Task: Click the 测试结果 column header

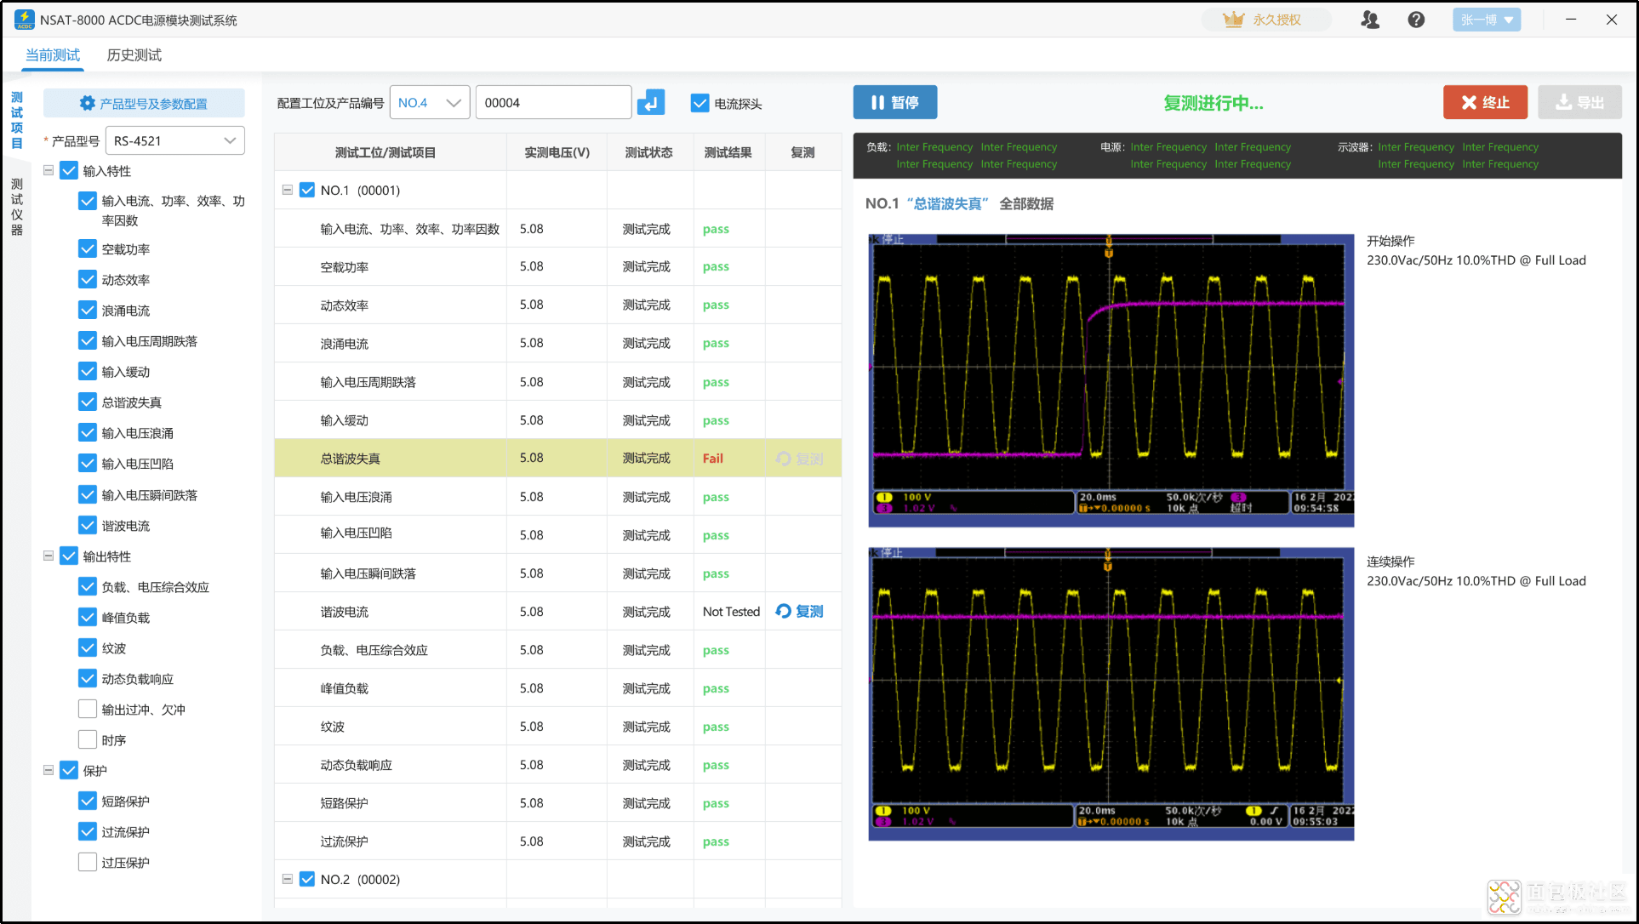Action: coord(728,152)
